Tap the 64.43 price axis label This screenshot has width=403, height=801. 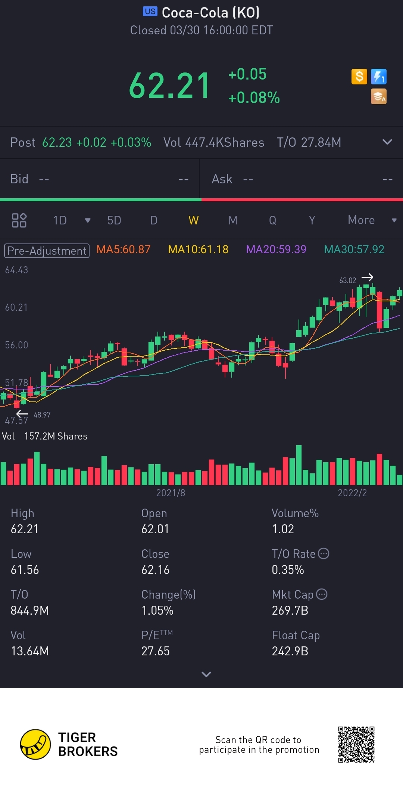coord(16,270)
